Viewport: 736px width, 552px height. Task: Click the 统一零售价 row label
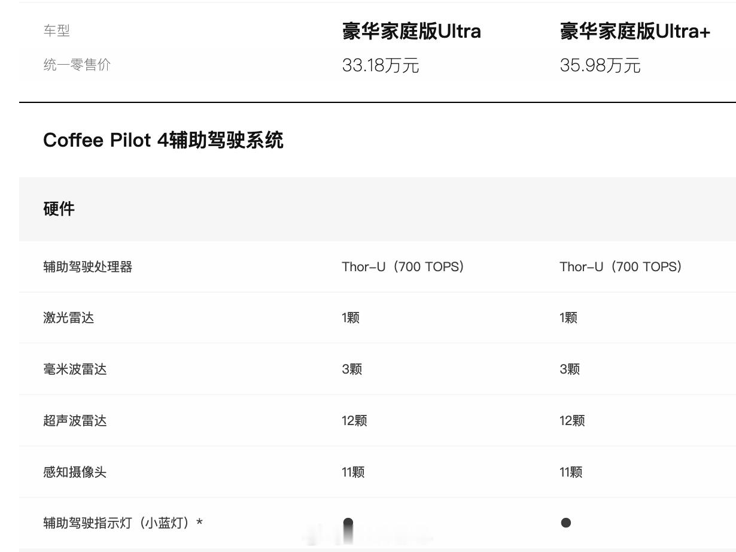(x=77, y=65)
